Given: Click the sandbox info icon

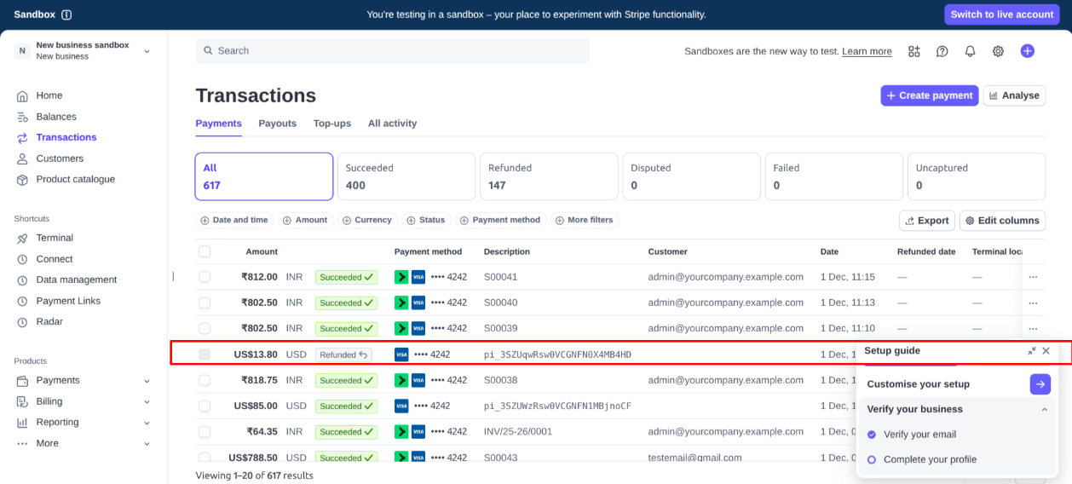Looking at the screenshot, I should click(66, 14).
